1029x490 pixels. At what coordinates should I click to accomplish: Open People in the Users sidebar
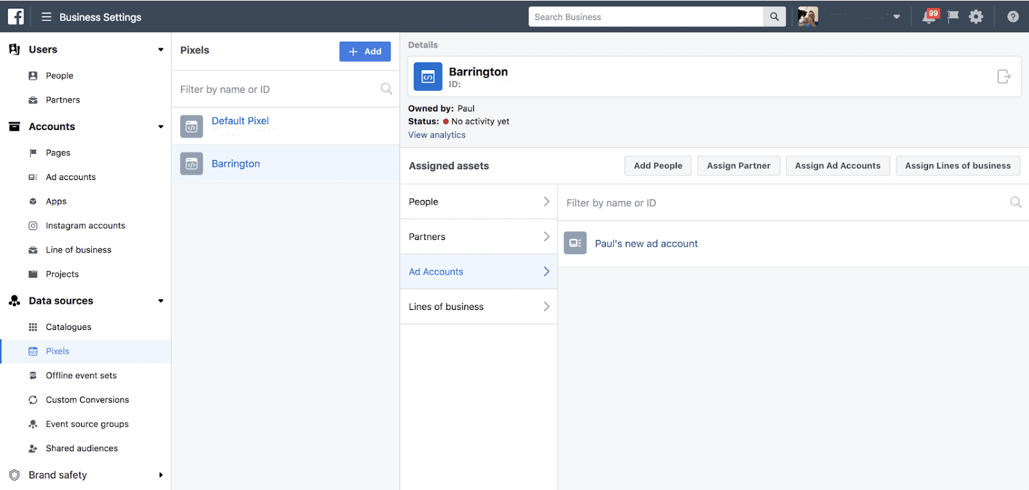coord(59,76)
